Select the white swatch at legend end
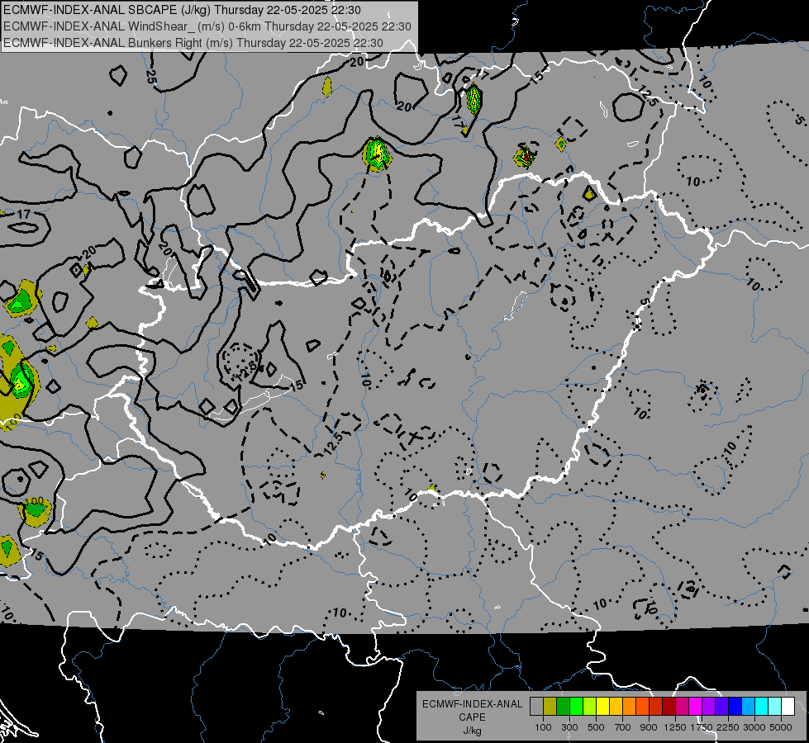This screenshot has width=809, height=743. point(788,707)
